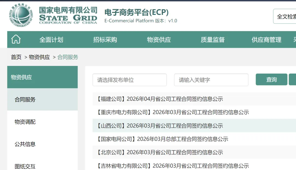Image resolution: width=296 pixels, height=170 pixels.
Task: Select the 供应商管理 menu item
Action: tap(266, 40)
